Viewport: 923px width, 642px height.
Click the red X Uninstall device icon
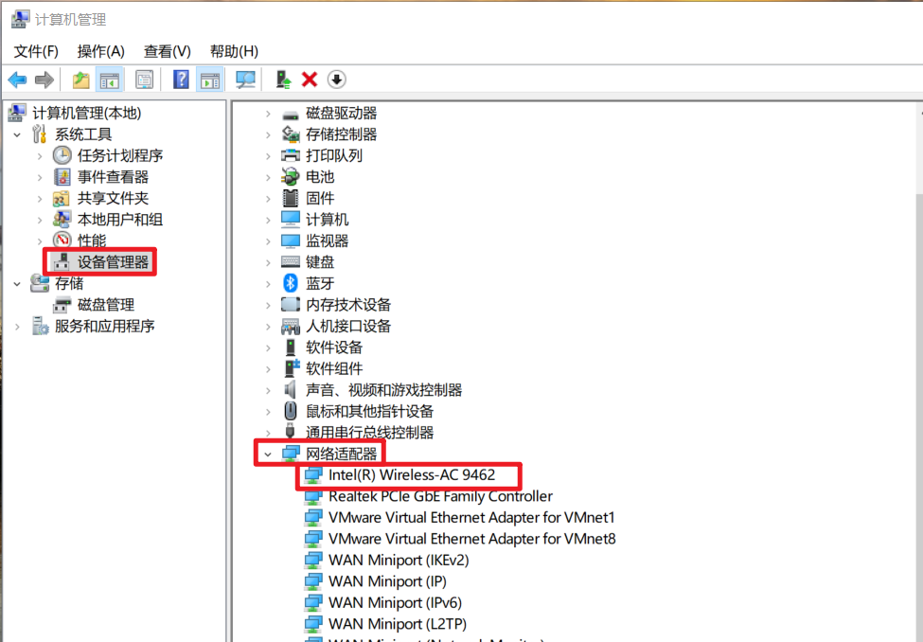coord(310,80)
